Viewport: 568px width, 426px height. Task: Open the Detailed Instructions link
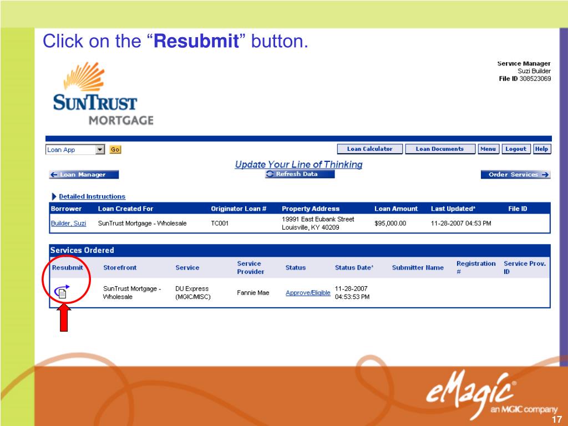(x=92, y=196)
